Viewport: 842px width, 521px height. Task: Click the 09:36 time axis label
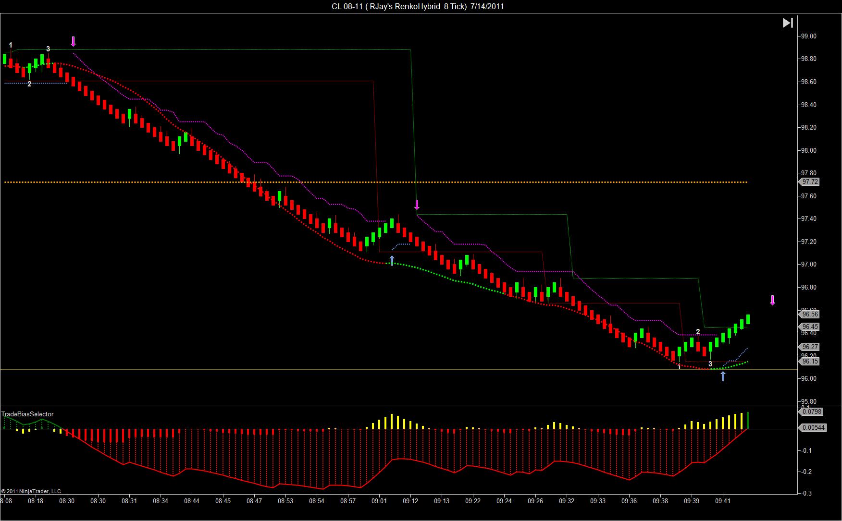click(x=629, y=501)
